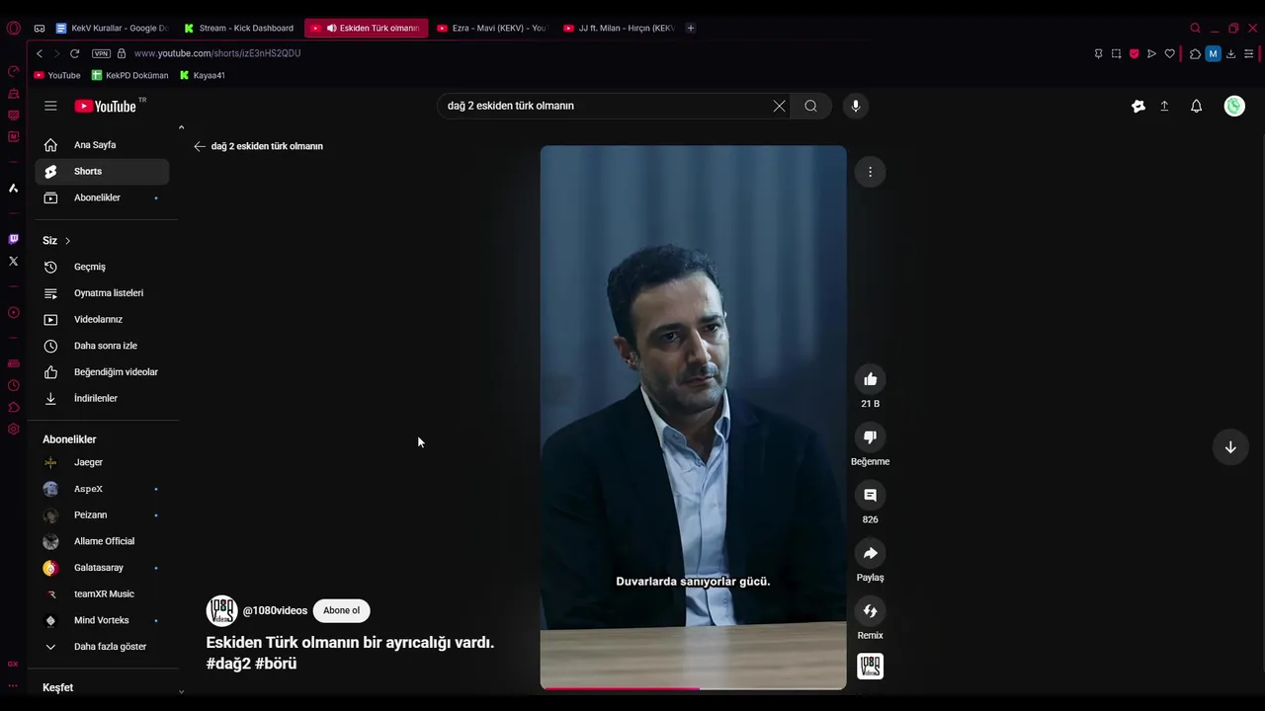Expand the Siz section chevron
This screenshot has width=1265, height=711.
(x=67, y=241)
